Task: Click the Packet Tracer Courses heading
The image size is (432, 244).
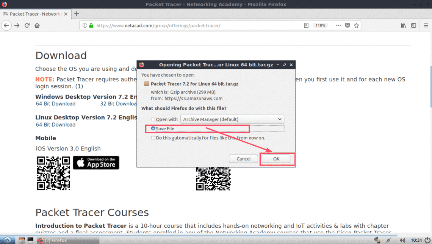Action: coord(92,213)
